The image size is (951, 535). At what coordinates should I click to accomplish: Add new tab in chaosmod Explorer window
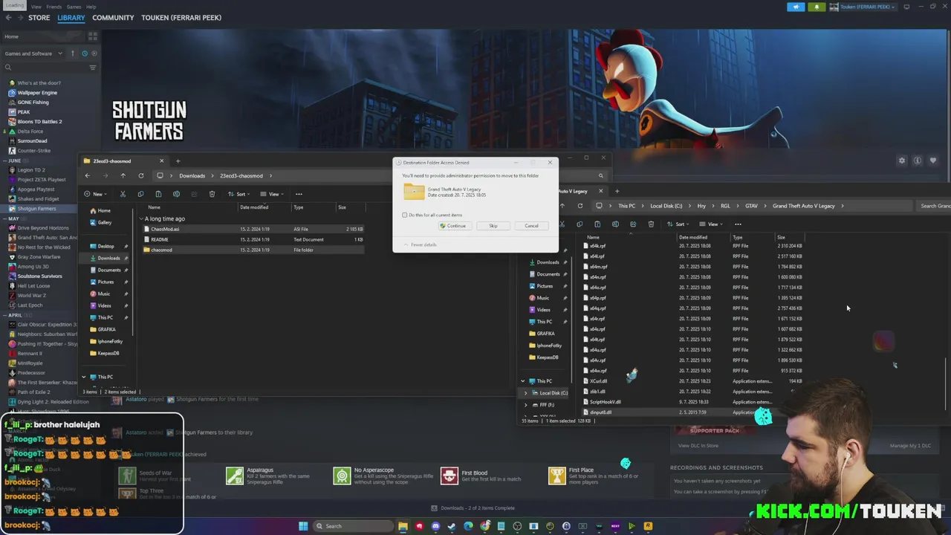click(178, 160)
